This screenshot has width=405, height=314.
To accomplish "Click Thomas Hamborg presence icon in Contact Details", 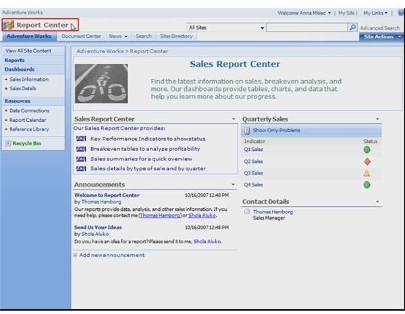I will point(247,212).
